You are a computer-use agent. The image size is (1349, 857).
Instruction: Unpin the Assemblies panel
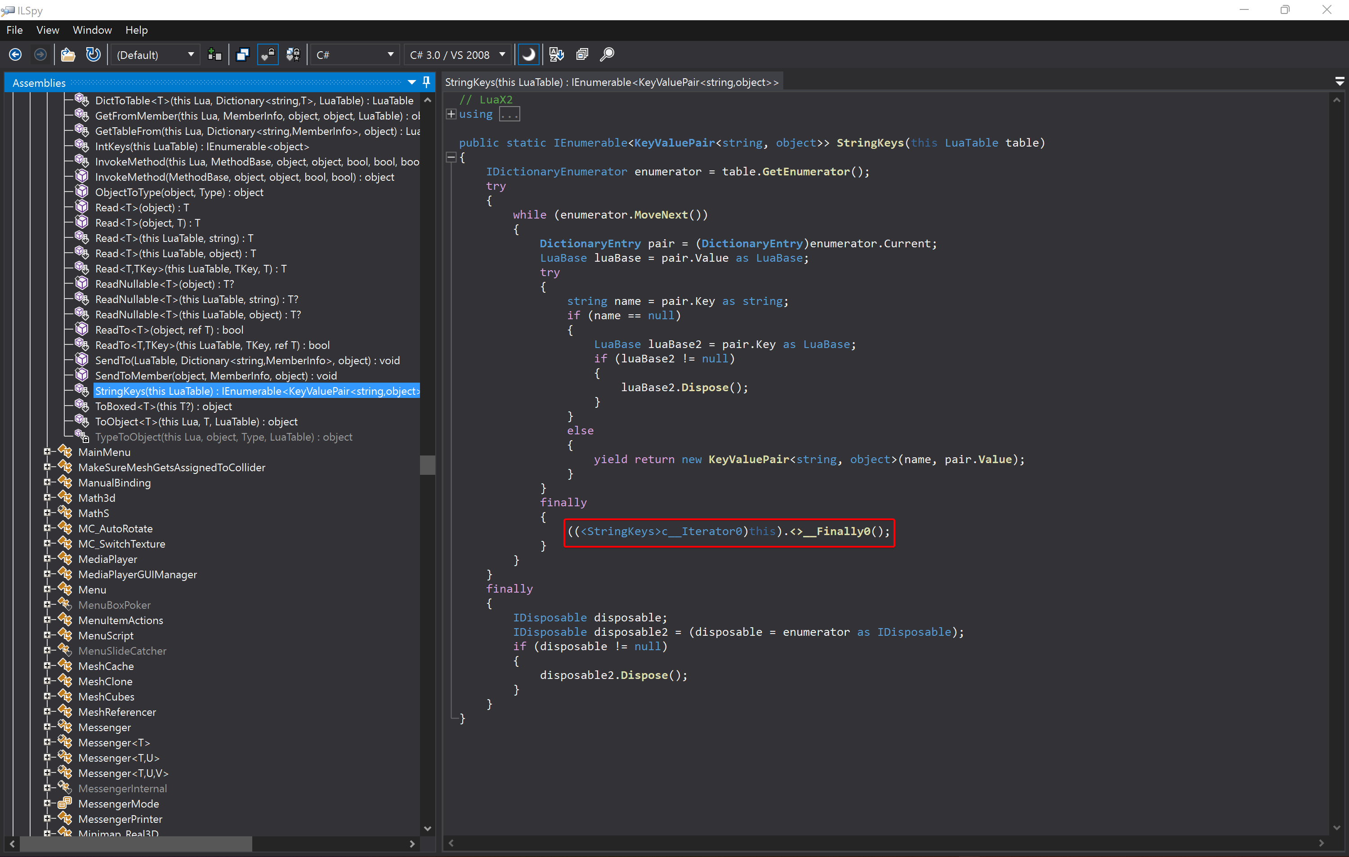[x=426, y=82]
